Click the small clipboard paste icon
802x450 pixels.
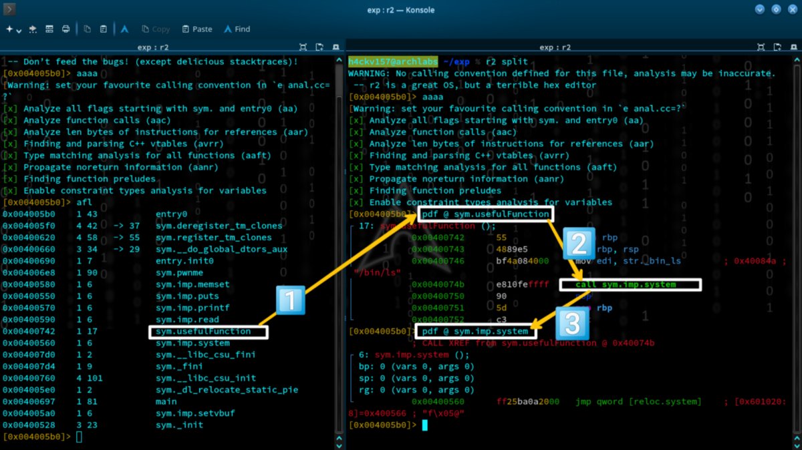click(104, 29)
